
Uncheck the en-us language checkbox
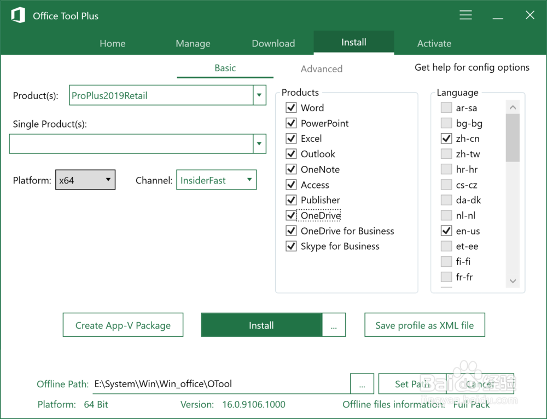pyautogui.click(x=446, y=231)
